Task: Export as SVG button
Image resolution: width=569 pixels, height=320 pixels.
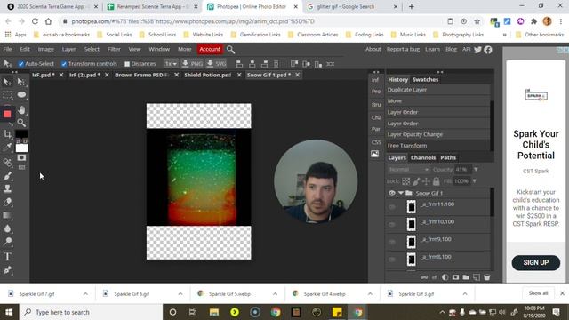Action: pyautogui.click(x=216, y=64)
